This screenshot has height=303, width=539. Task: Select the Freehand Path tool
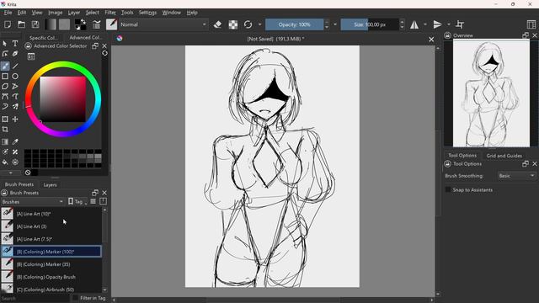tap(15, 97)
